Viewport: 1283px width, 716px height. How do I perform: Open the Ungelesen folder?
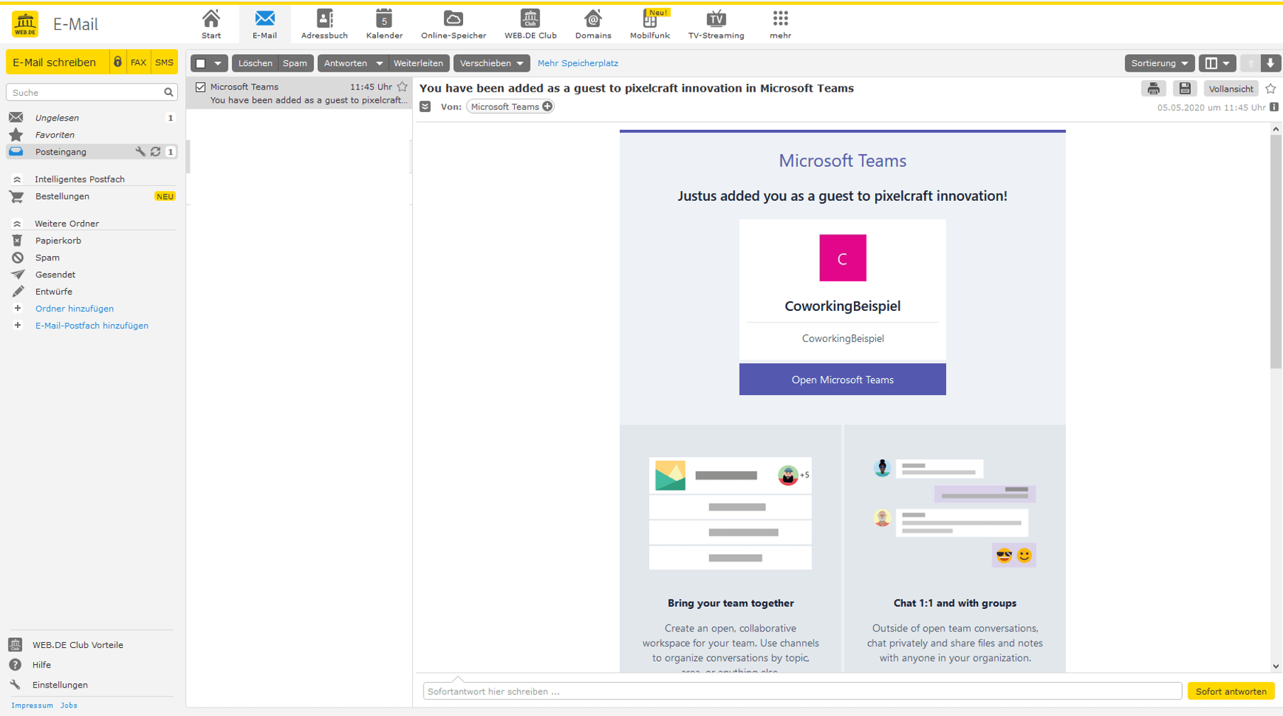click(x=57, y=118)
